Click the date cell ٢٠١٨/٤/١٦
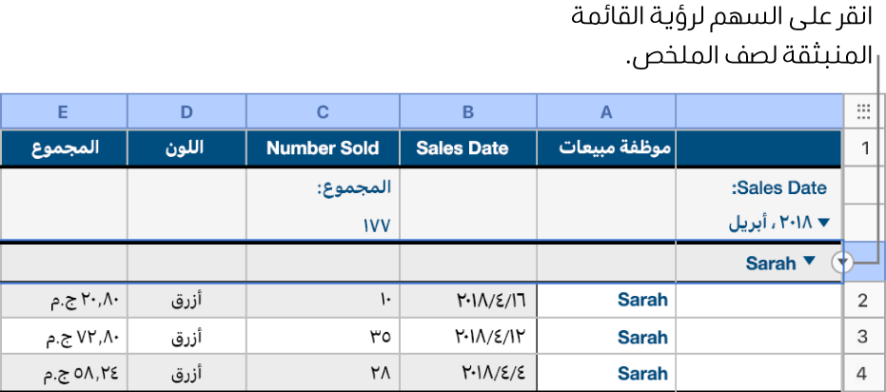886x392 pixels. coord(468,302)
